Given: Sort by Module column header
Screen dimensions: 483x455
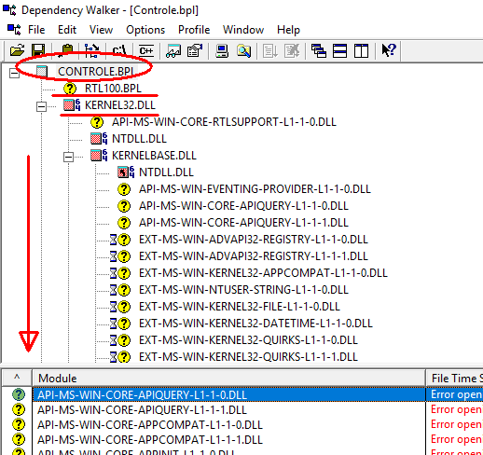Looking at the screenshot, I should point(229,379).
